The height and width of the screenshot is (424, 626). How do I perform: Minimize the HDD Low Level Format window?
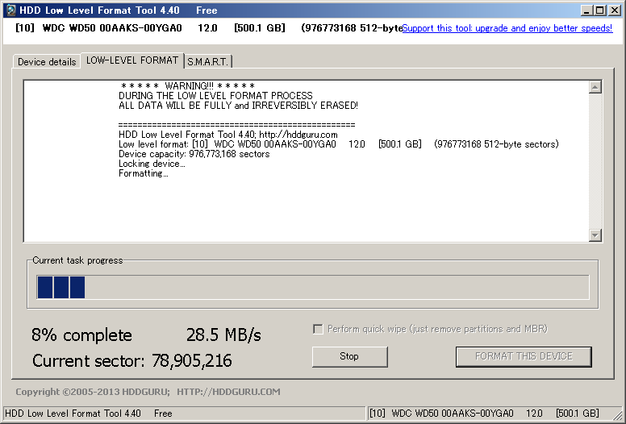(x=586, y=10)
